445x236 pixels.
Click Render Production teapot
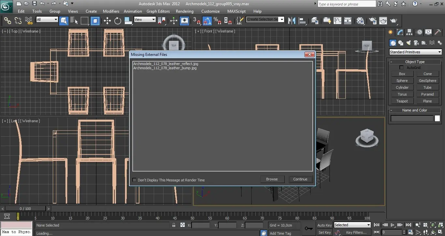(x=394, y=20)
